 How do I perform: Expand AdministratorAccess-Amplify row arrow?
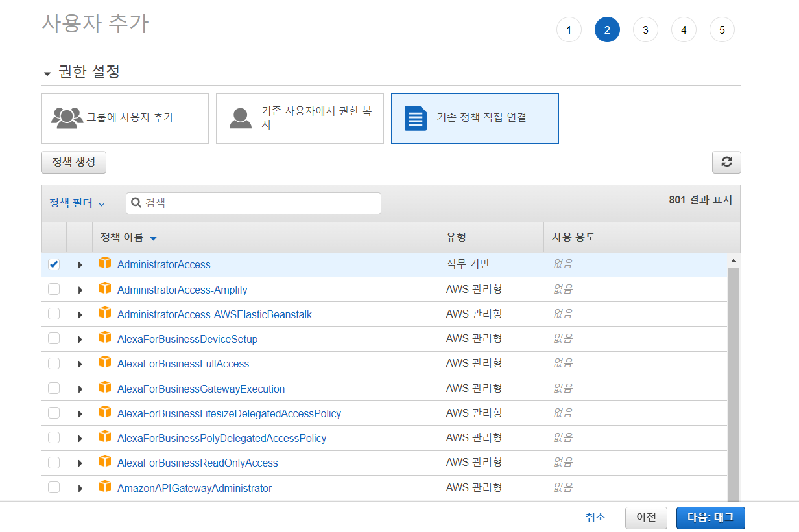[x=80, y=290]
